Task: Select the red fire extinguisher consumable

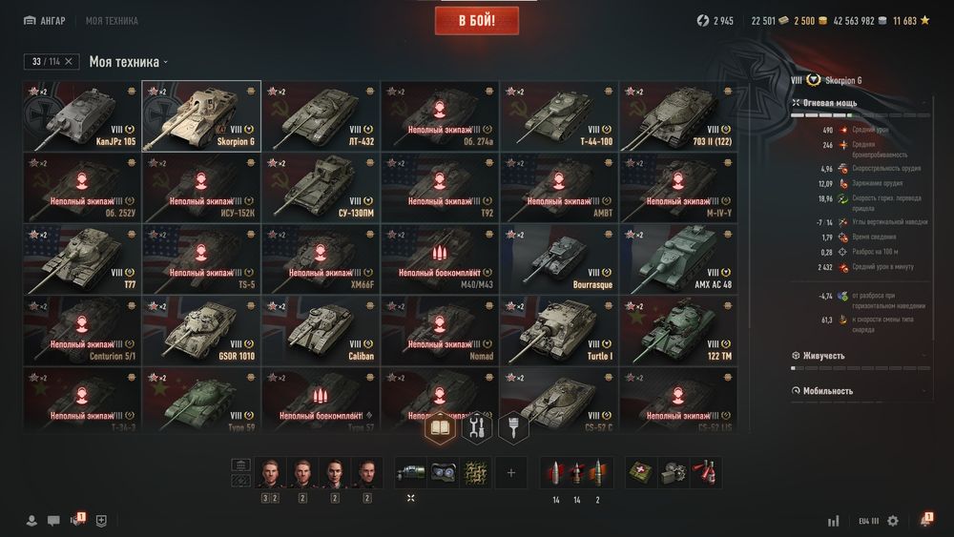Action: point(706,472)
